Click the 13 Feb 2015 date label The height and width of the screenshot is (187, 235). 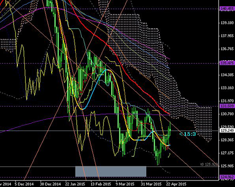101,184
